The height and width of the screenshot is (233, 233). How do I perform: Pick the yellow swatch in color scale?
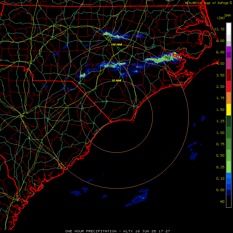[229, 110]
